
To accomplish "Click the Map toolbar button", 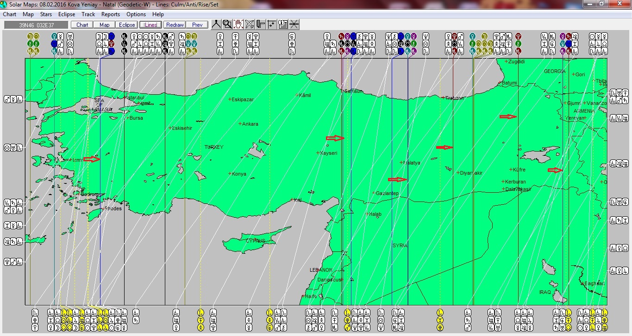I will coord(105,25).
